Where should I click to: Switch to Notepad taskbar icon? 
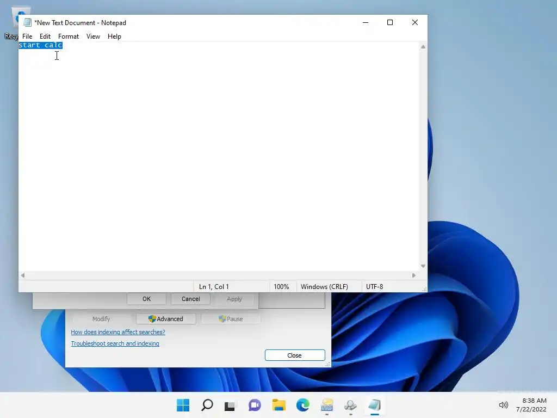click(x=374, y=405)
